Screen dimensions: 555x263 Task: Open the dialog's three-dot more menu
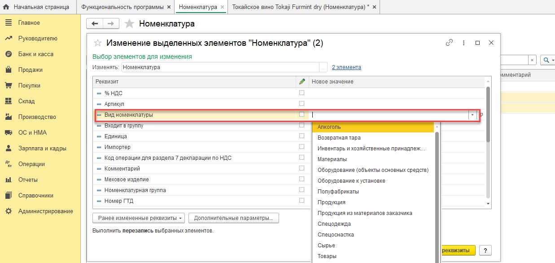463,43
